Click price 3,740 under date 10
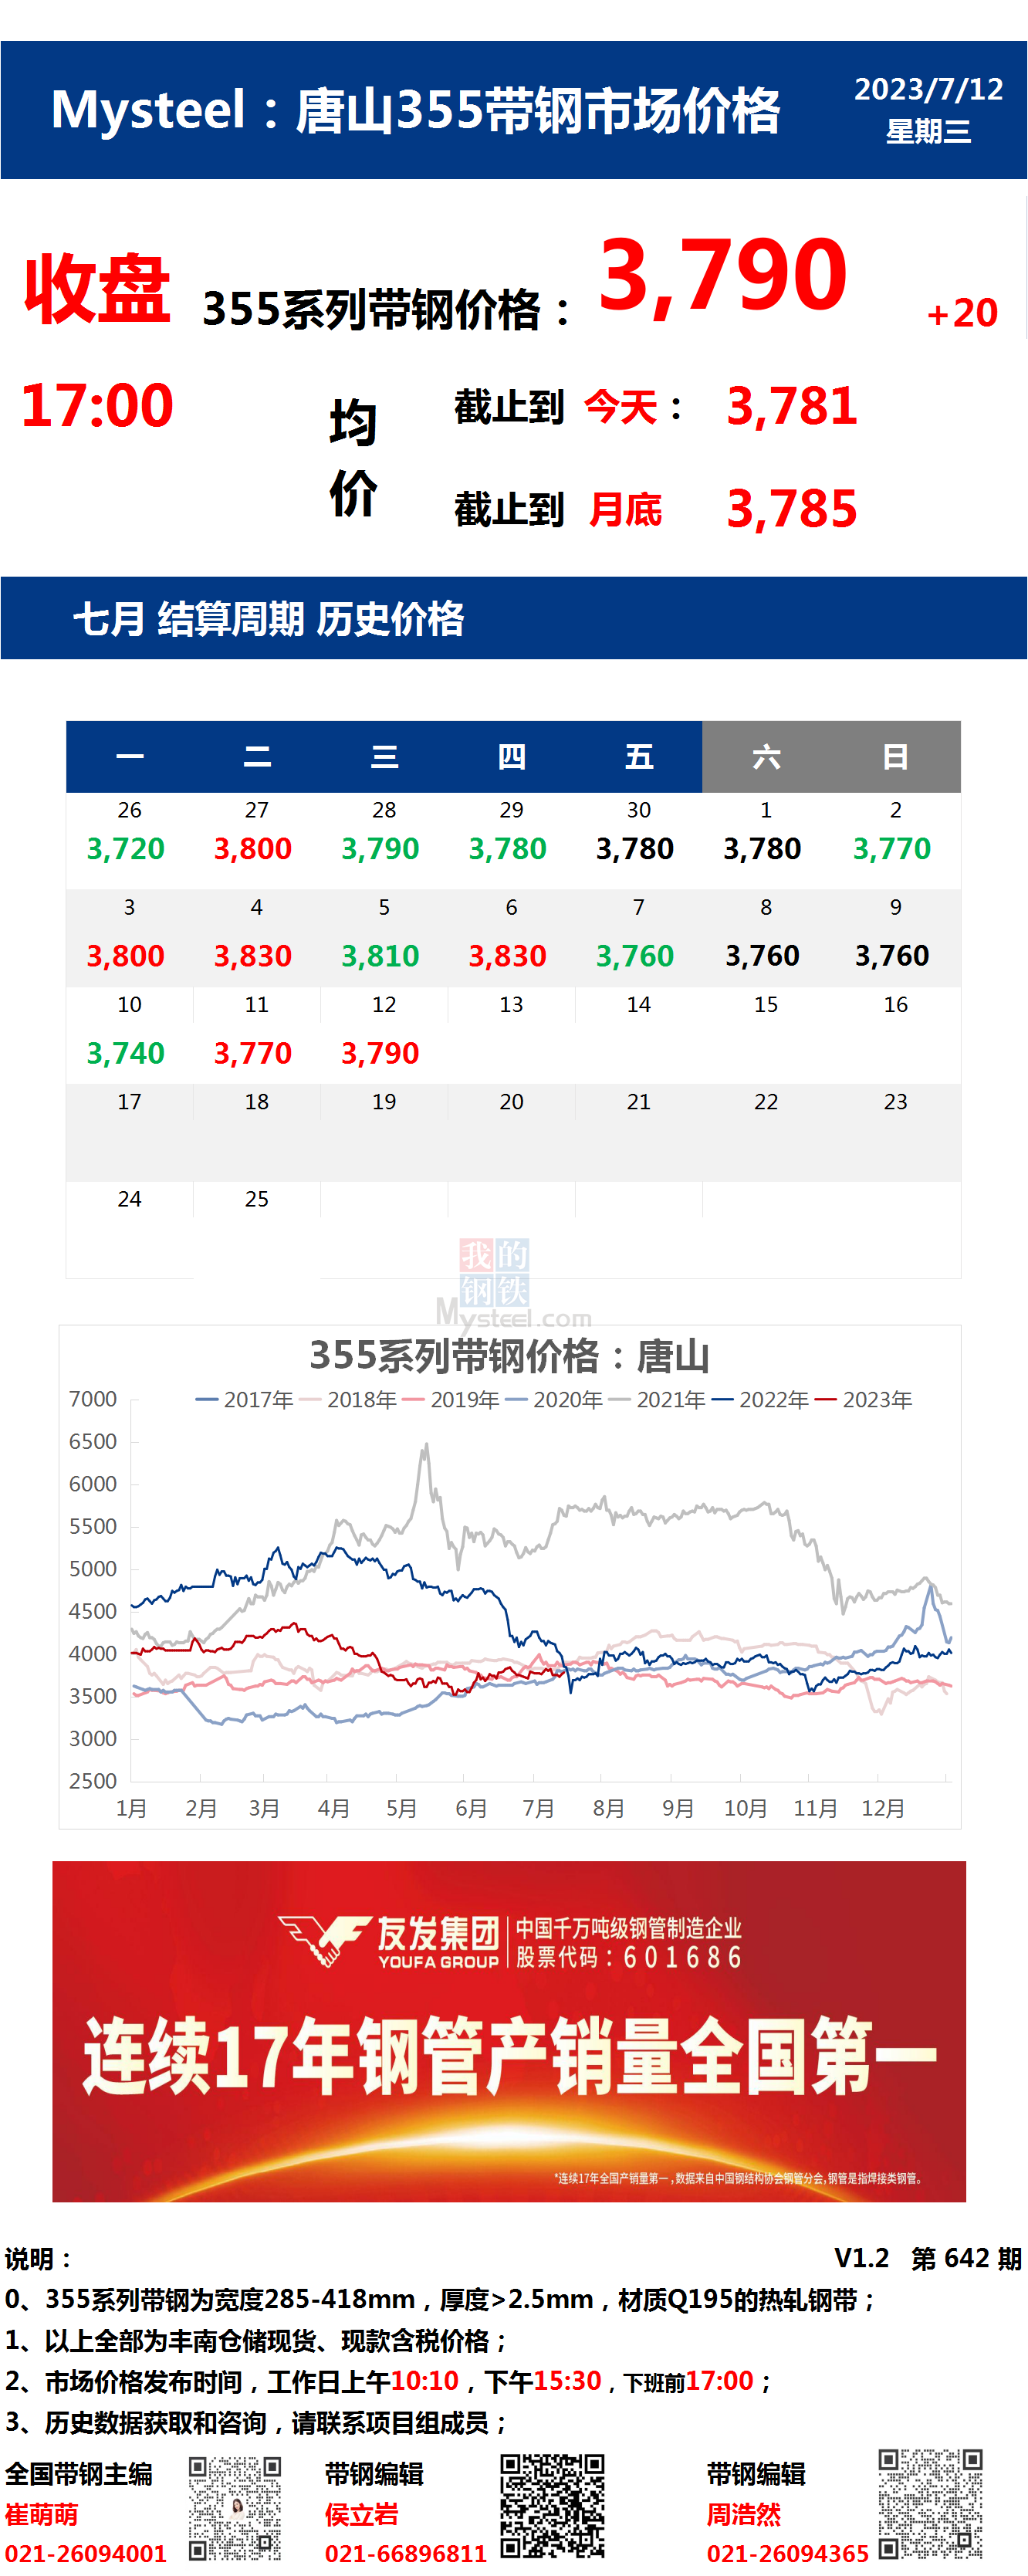 [x=126, y=1054]
